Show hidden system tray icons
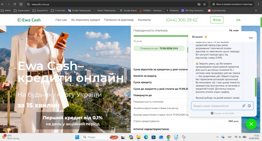This screenshot has width=262, height=141. coord(217,137)
